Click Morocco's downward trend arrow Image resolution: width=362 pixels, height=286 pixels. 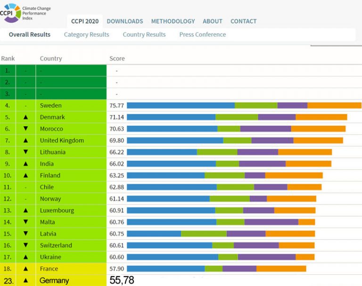25,129
